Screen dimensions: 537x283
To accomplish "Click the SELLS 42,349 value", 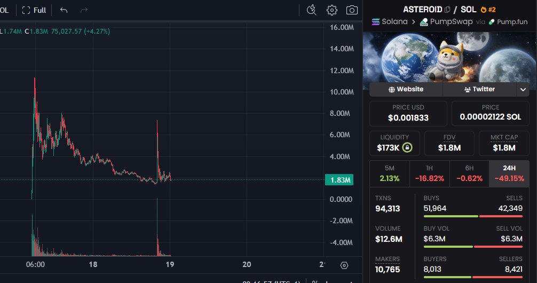I will 510,208.
